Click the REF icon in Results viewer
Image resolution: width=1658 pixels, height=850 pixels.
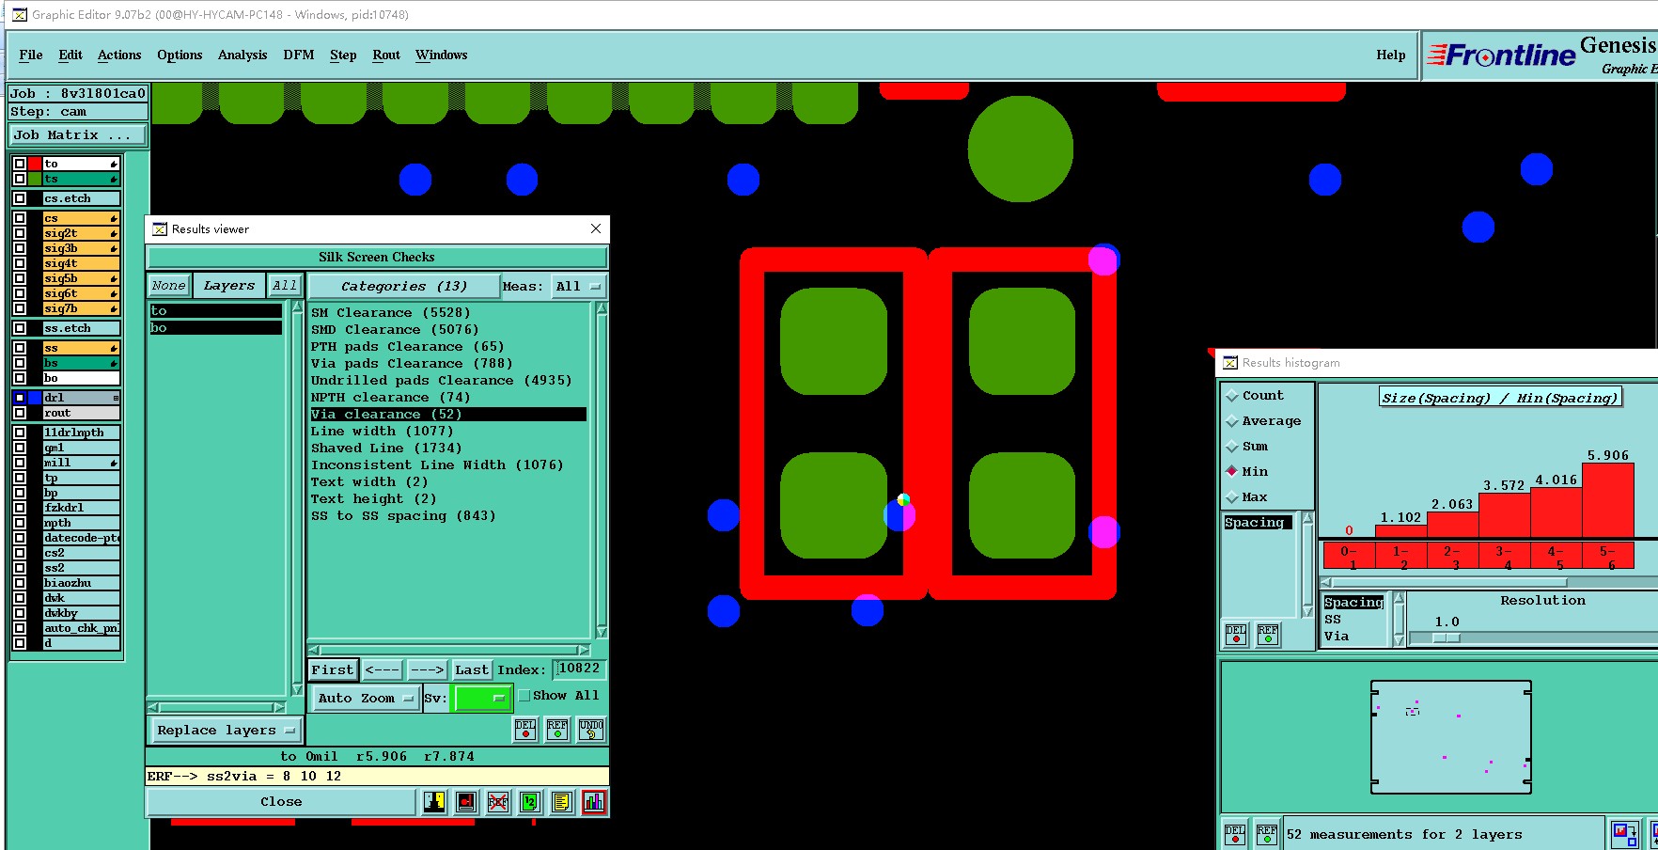click(x=557, y=730)
